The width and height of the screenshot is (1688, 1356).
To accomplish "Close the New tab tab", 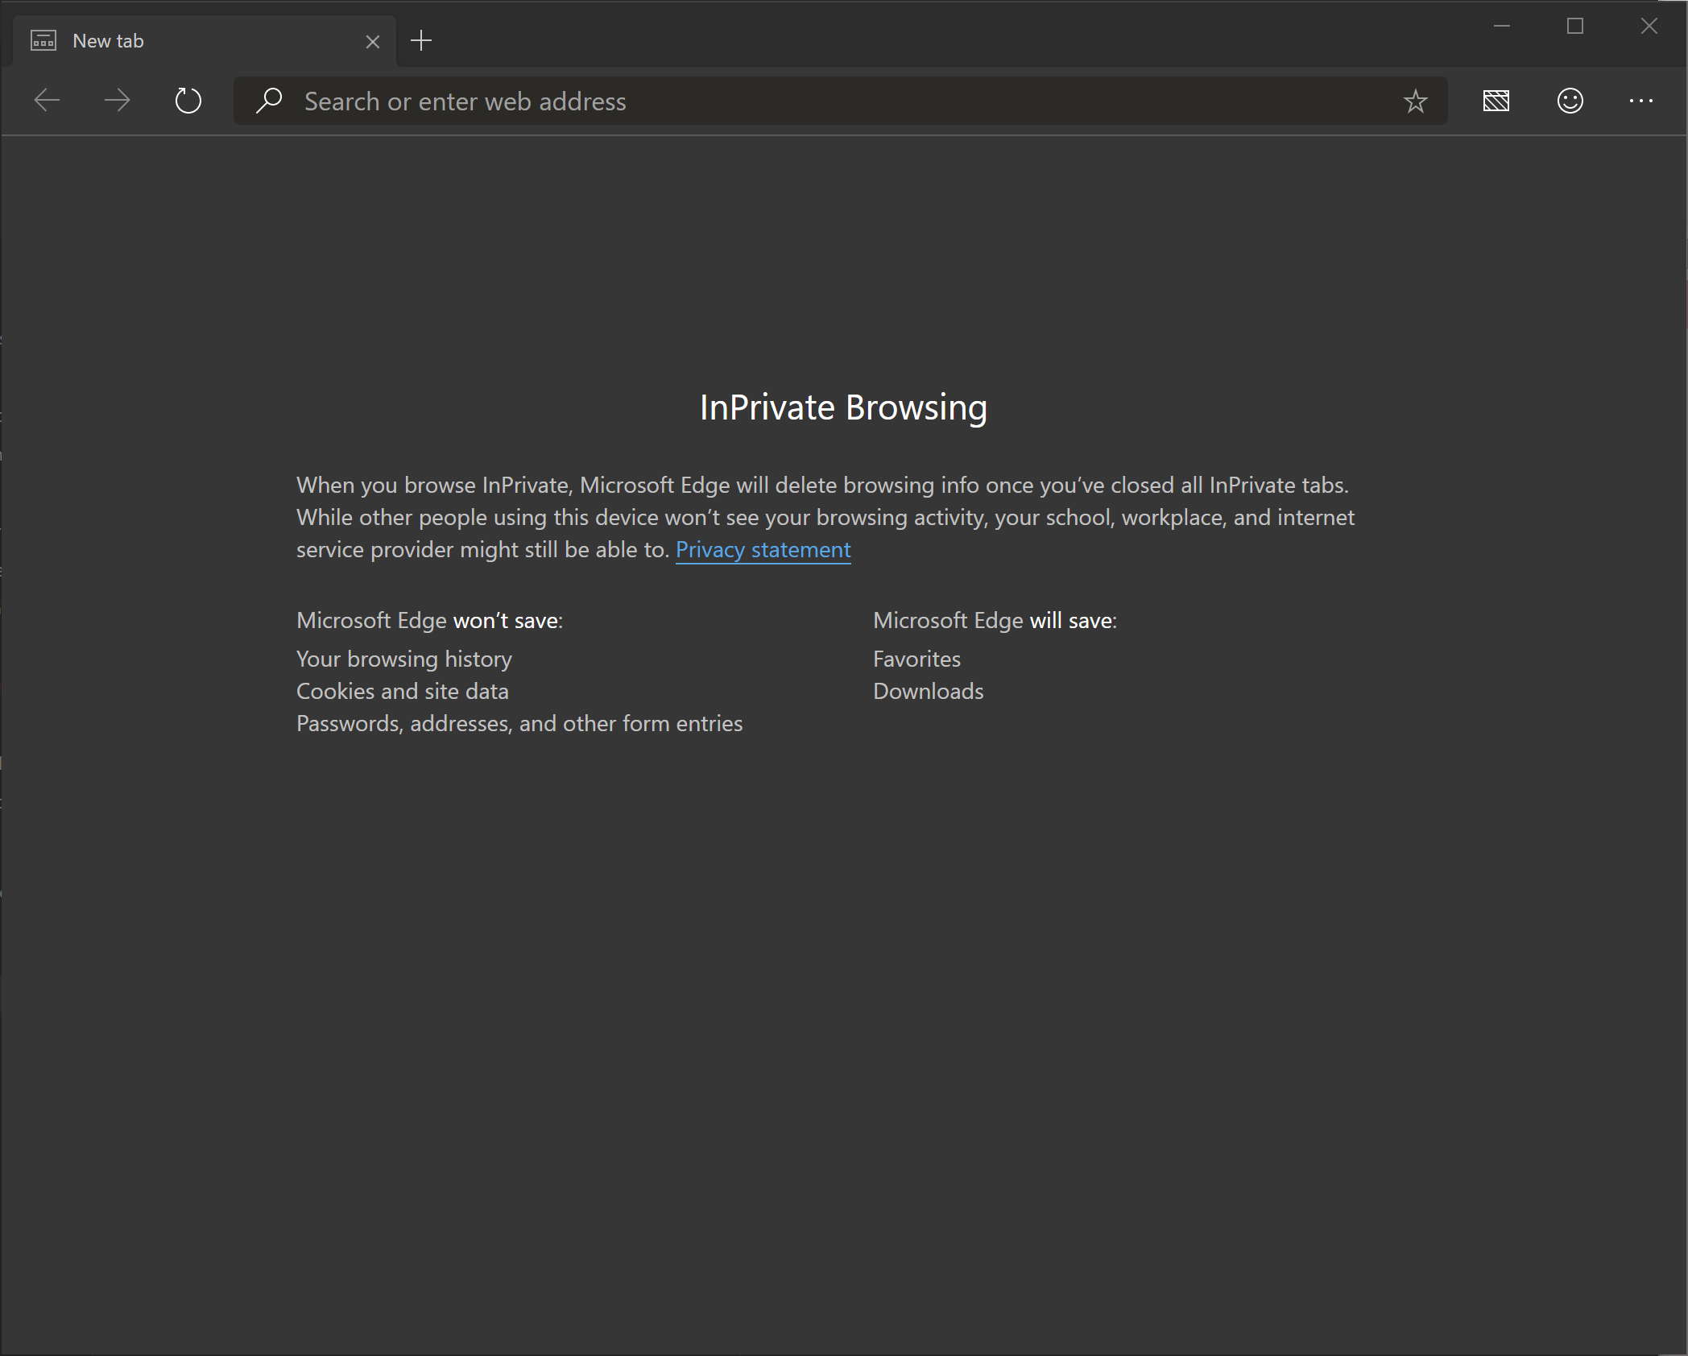I will tap(372, 41).
